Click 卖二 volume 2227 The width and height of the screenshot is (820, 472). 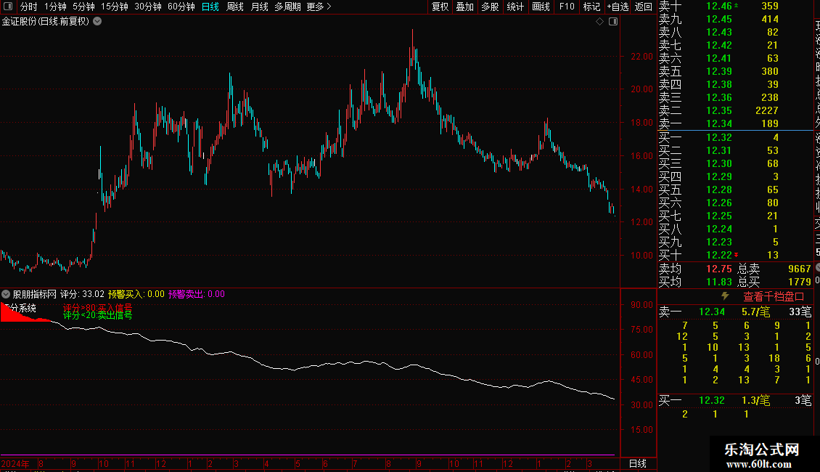tap(766, 110)
